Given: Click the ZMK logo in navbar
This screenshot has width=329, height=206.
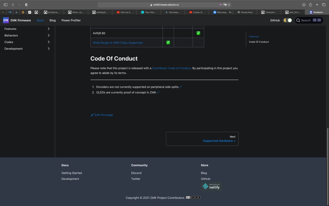Looking at the screenshot, I should coord(6,20).
